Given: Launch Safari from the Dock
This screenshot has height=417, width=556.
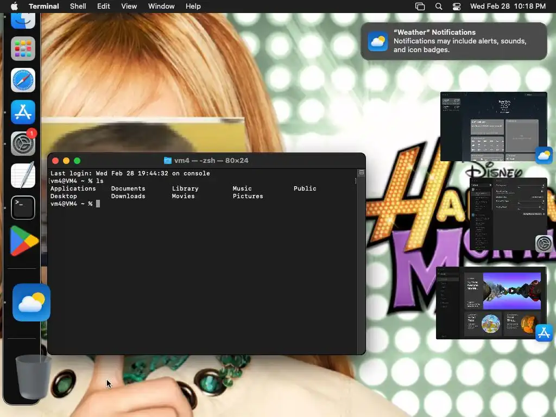Looking at the screenshot, I should point(23,80).
